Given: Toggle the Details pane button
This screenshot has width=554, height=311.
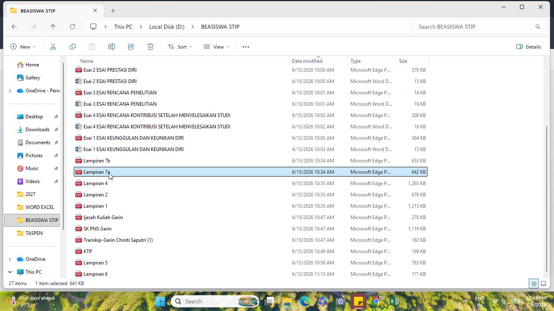Looking at the screenshot, I should (x=528, y=47).
